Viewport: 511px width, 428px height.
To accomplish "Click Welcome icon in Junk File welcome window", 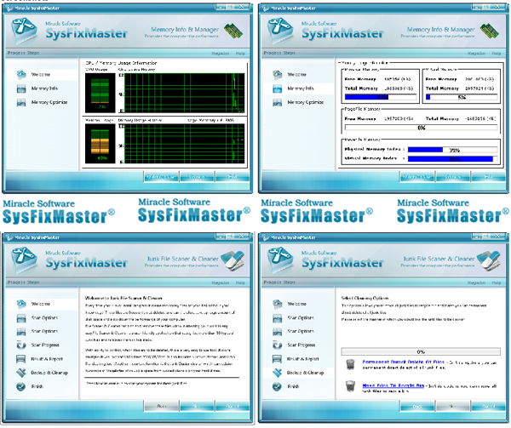I will click(x=21, y=304).
